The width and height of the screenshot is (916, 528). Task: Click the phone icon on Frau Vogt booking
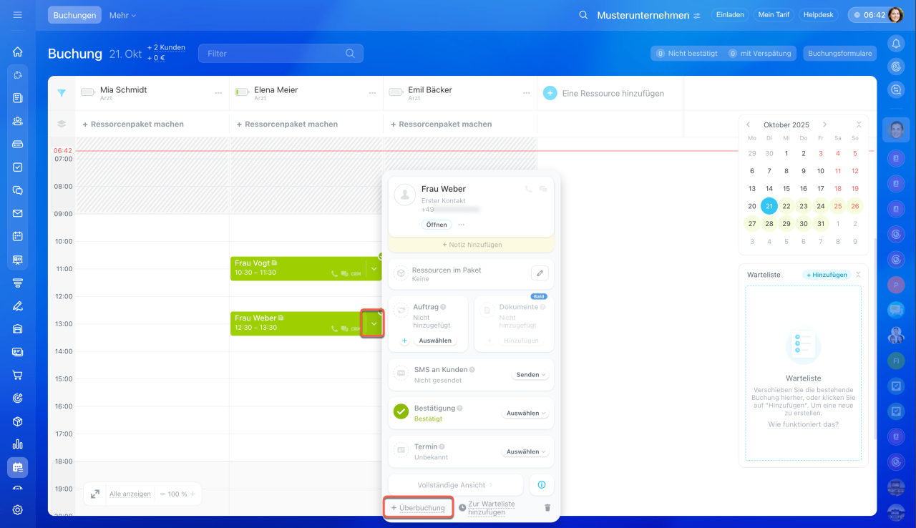(334, 274)
